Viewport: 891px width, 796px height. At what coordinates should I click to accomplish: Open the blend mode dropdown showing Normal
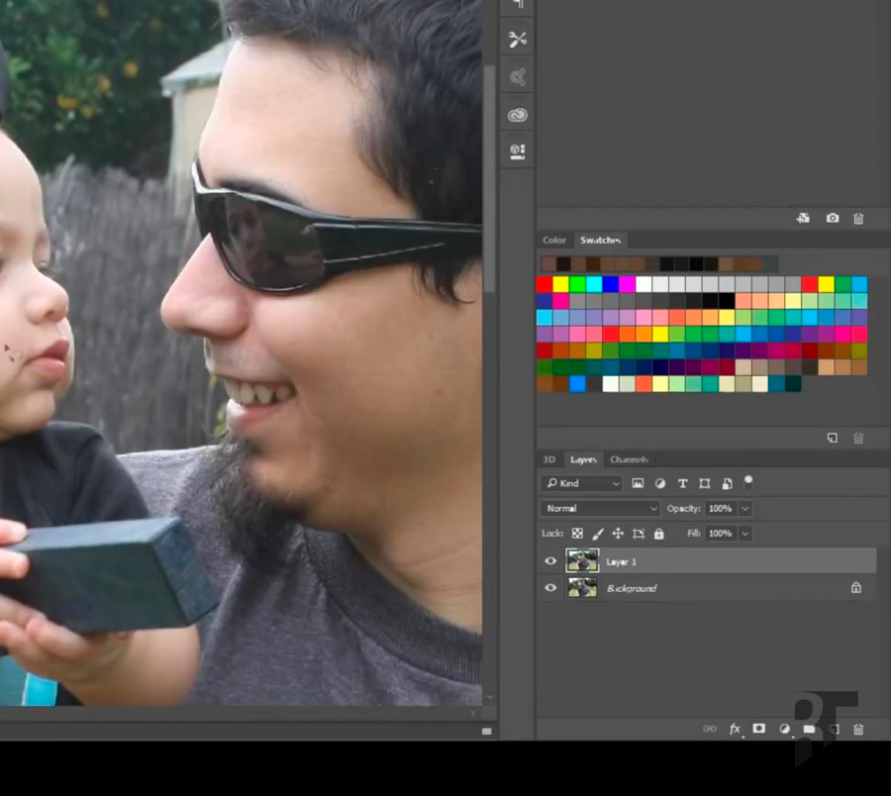pyautogui.click(x=599, y=508)
